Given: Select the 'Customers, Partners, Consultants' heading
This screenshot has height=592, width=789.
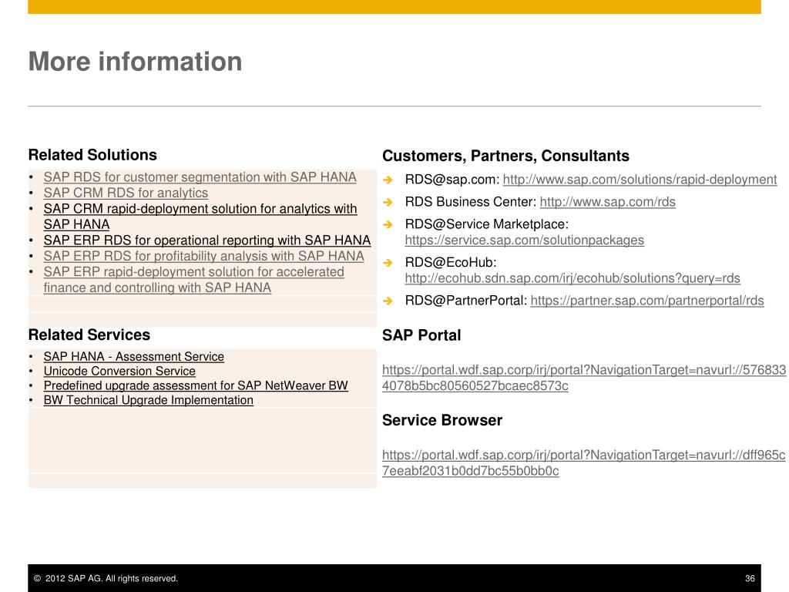Looking at the screenshot, I should pos(505,156).
